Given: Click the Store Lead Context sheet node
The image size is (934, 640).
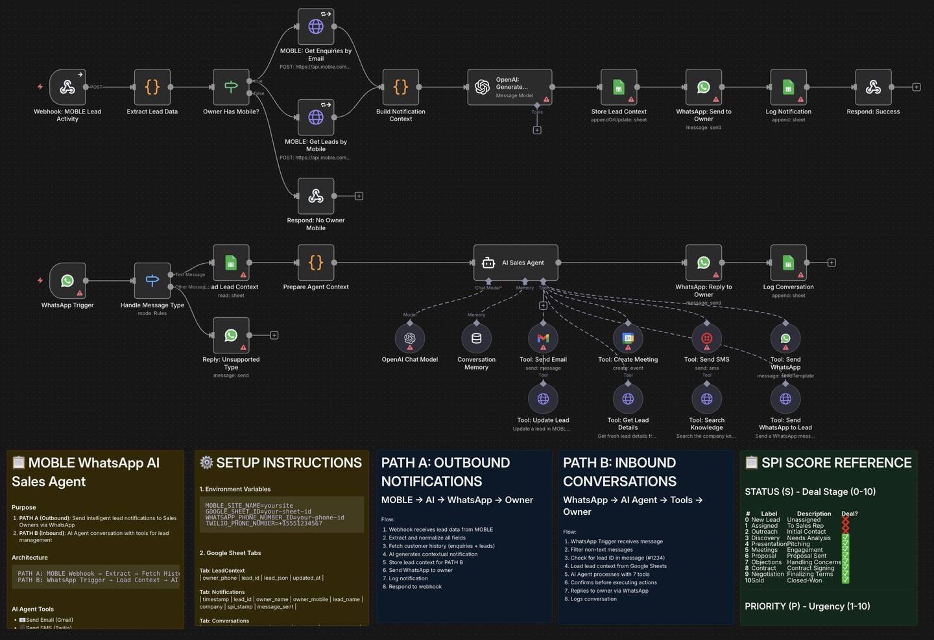Looking at the screenshot, I should pyautogui.click(x=619, y=87).
